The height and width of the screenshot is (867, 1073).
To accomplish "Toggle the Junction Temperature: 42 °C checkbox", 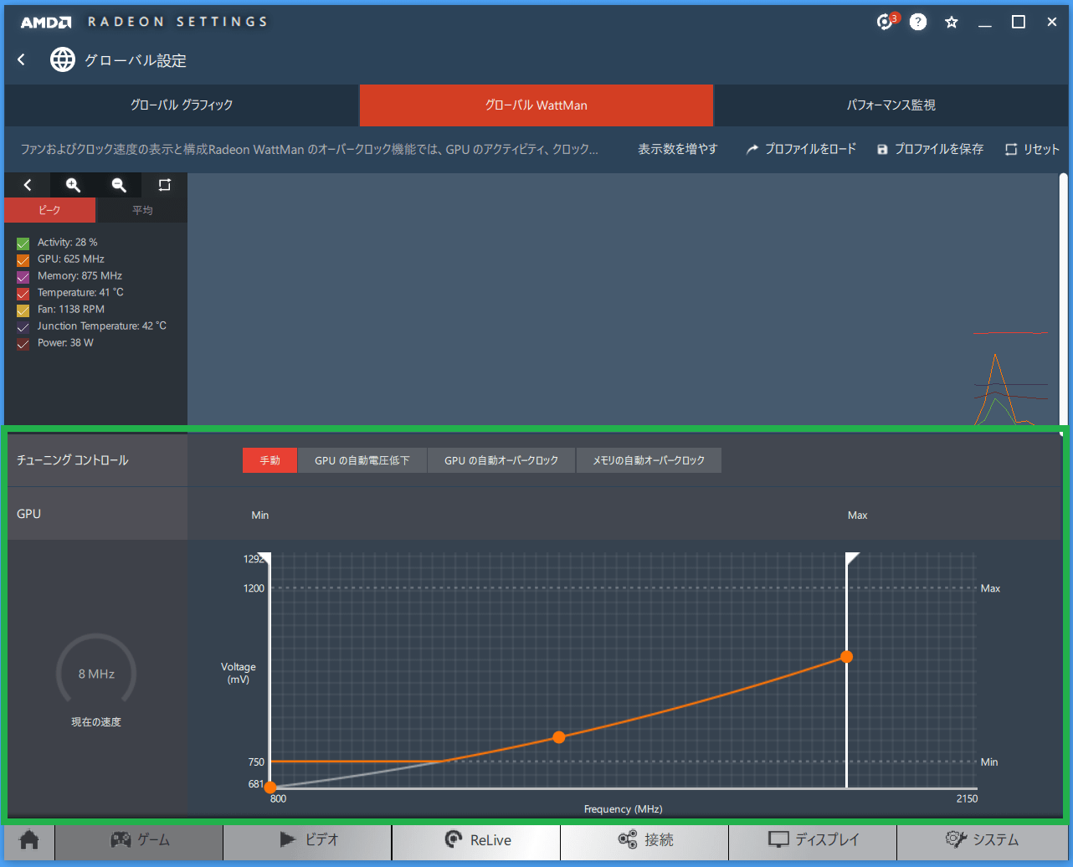I will pyautogui.click(x=23, y=327).
